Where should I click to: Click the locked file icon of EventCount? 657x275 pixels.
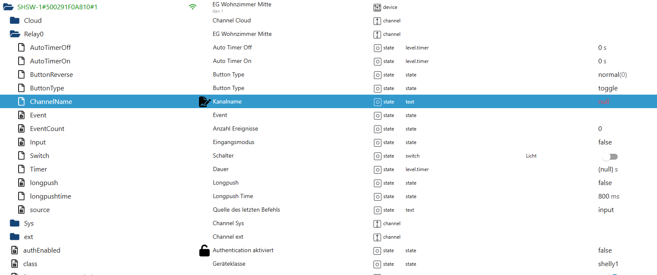coord(22,128)
